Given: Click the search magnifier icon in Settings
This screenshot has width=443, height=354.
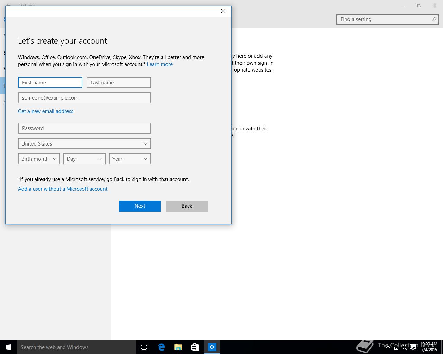Looking at the screenshot, I should pos(434,19).
